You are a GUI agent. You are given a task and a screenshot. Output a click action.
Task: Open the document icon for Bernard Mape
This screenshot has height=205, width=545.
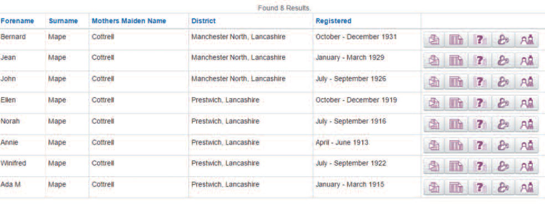pyautogui.click(x=434, y=40)
